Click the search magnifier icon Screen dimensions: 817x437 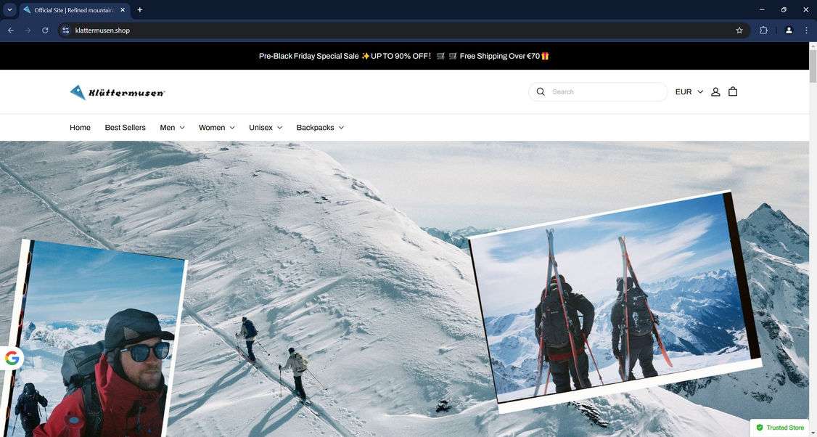541,91
